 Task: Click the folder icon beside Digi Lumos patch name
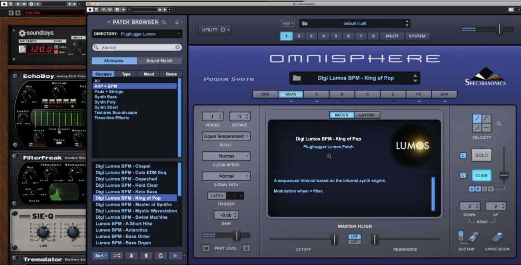[297, 78]
